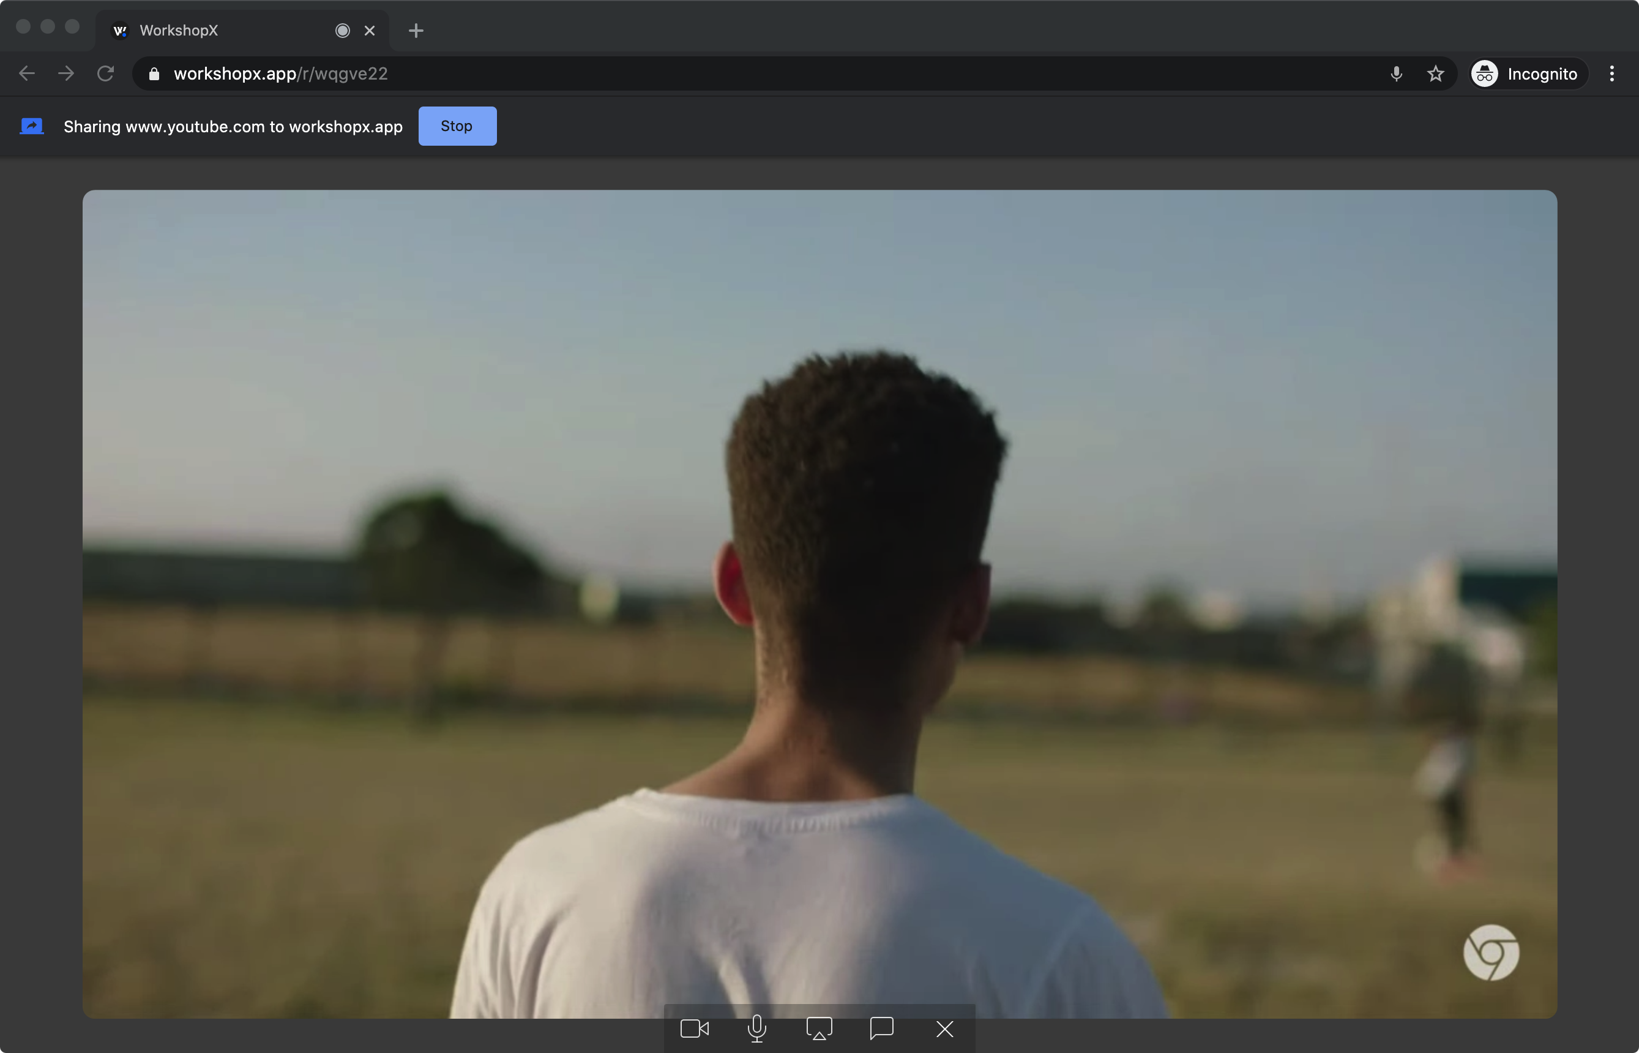Bookmark page with star icon

tap(1435, 74)
